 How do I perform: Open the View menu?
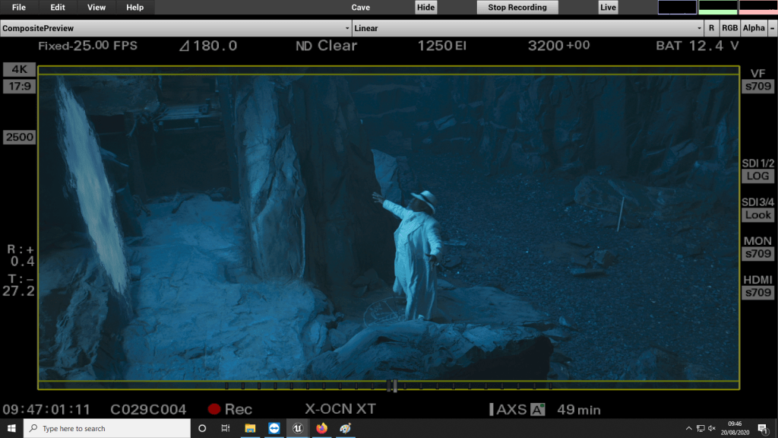[x=96, y=8]
